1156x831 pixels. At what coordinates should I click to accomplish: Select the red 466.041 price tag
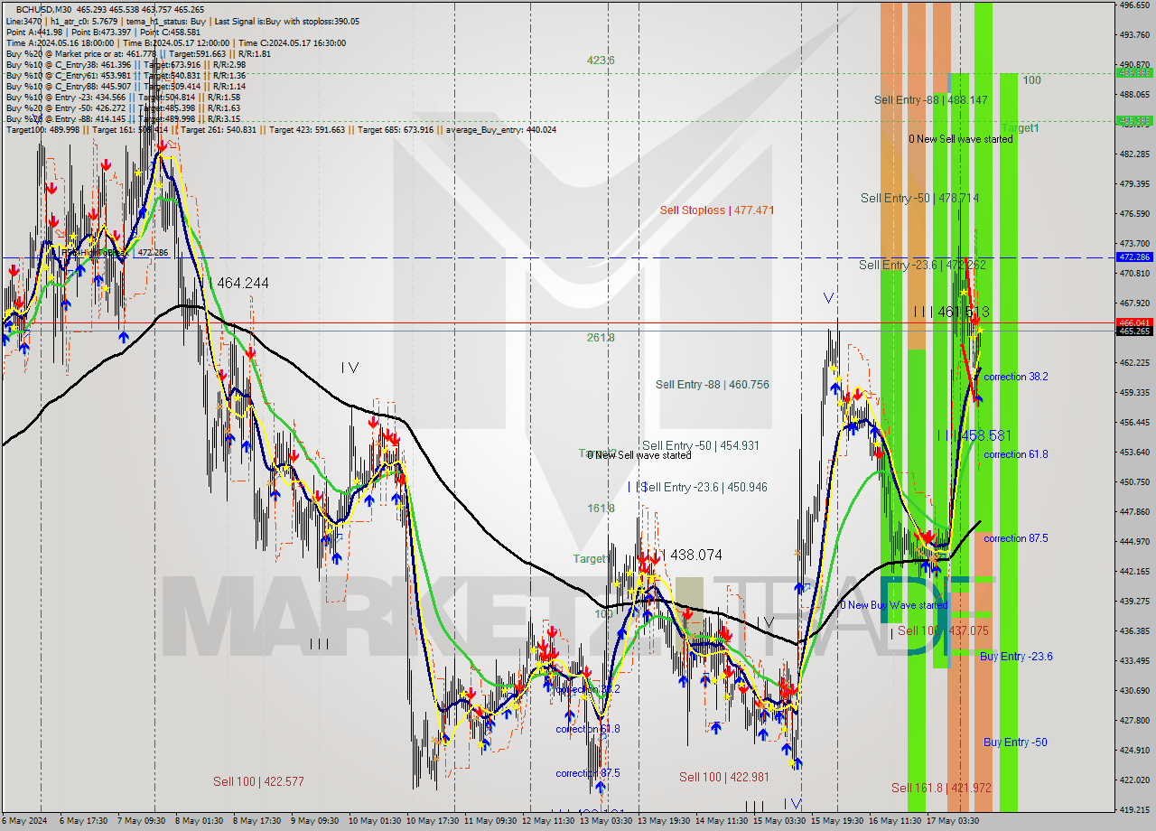coord(1135,322)
